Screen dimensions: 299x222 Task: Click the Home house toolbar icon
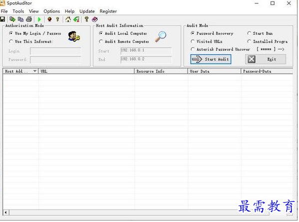click(x=68, y=19)
